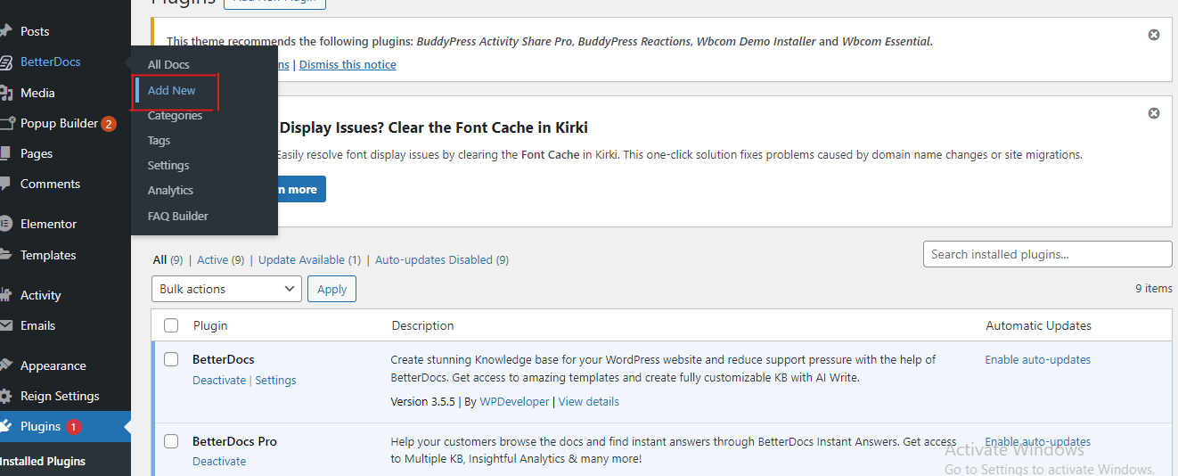Open Reign Settings gear icon
This screenshot has height=476, width=1178.
pos(6,397)
